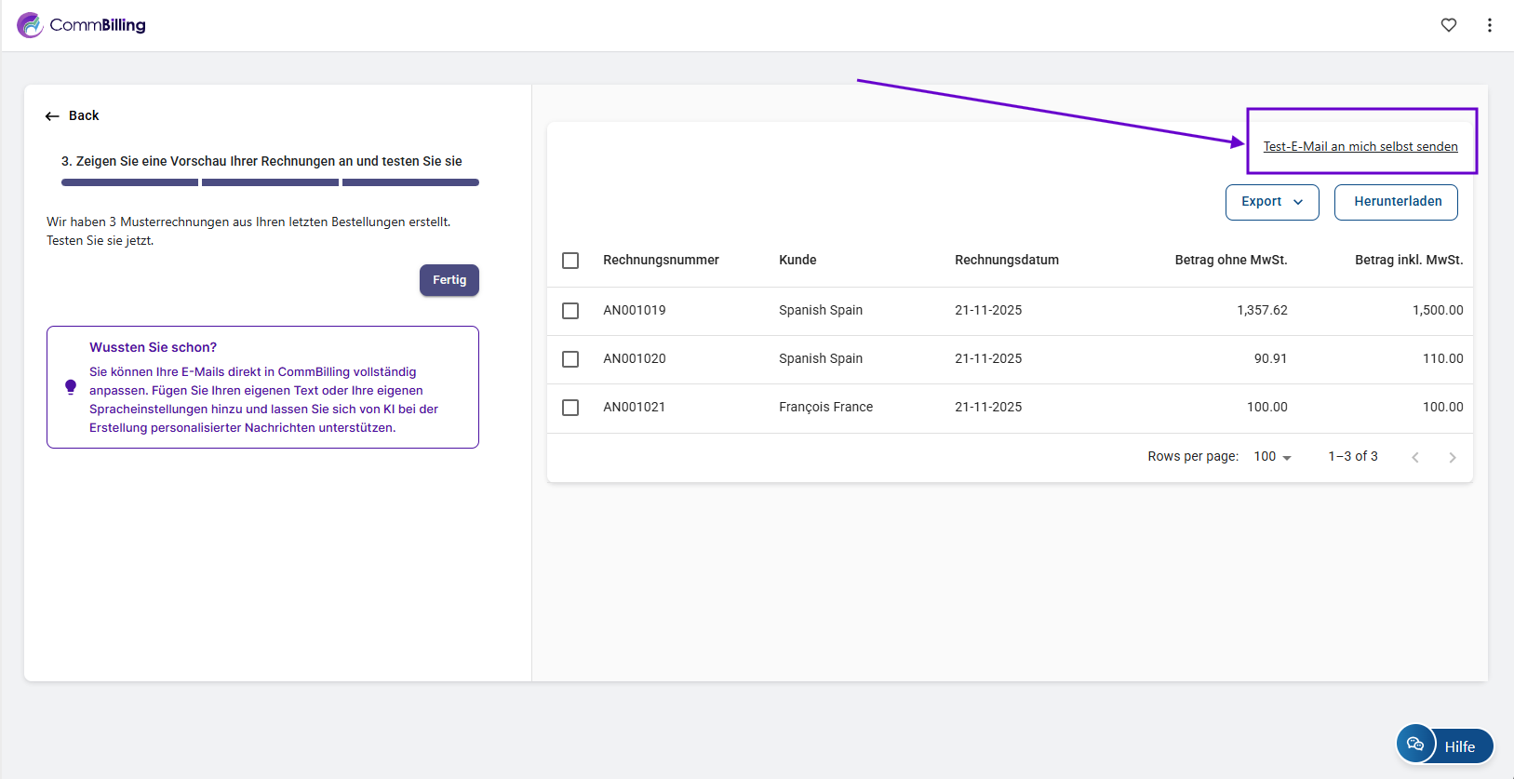Click Test-E-Mail an mich selbst senden link
Image resolution: width=1514 pixels, height=779 pixels.
pyautogui.click(x=1360, y=147)
